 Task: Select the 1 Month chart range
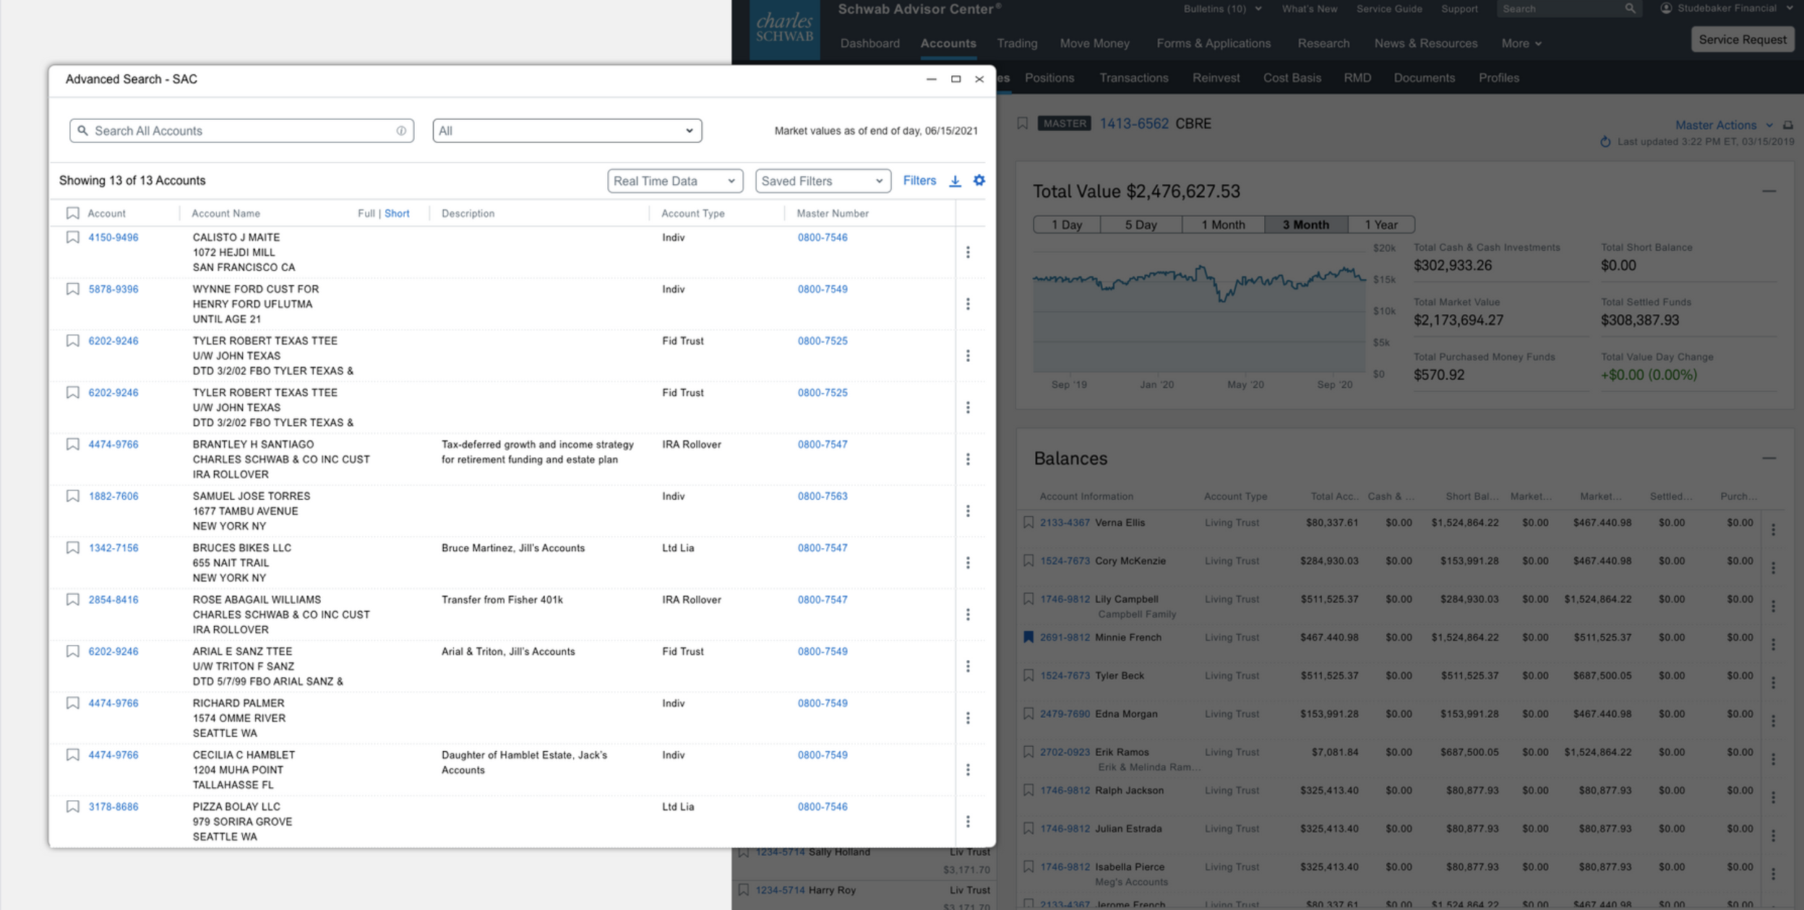(1223, 225)
